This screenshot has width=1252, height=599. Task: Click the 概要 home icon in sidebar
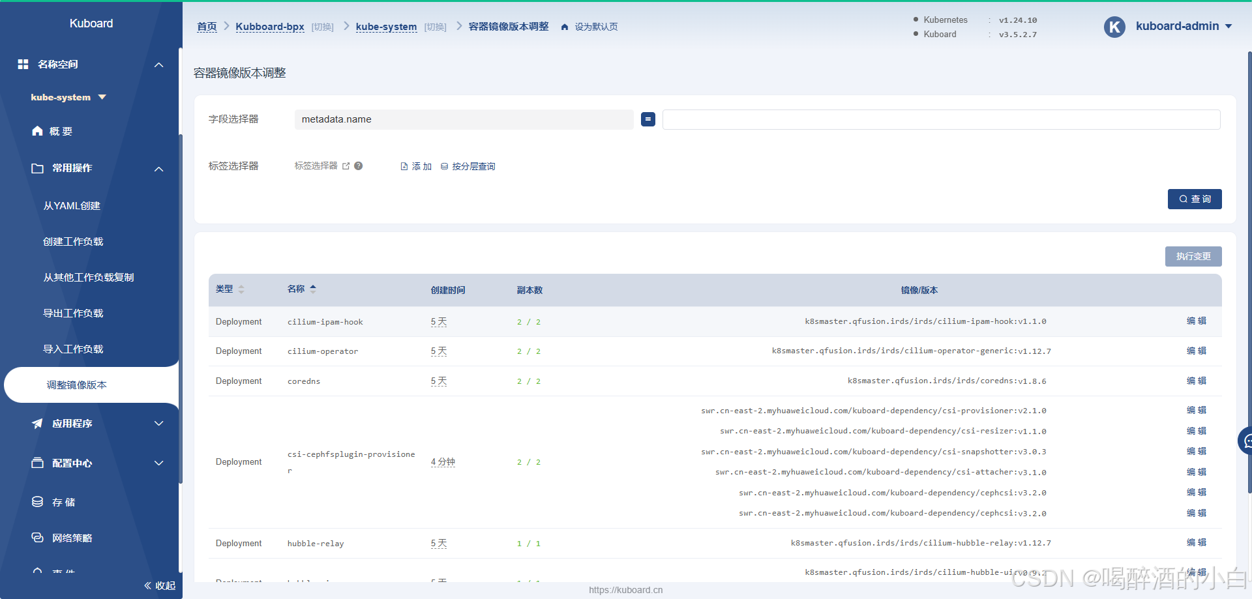pos(38,131)
